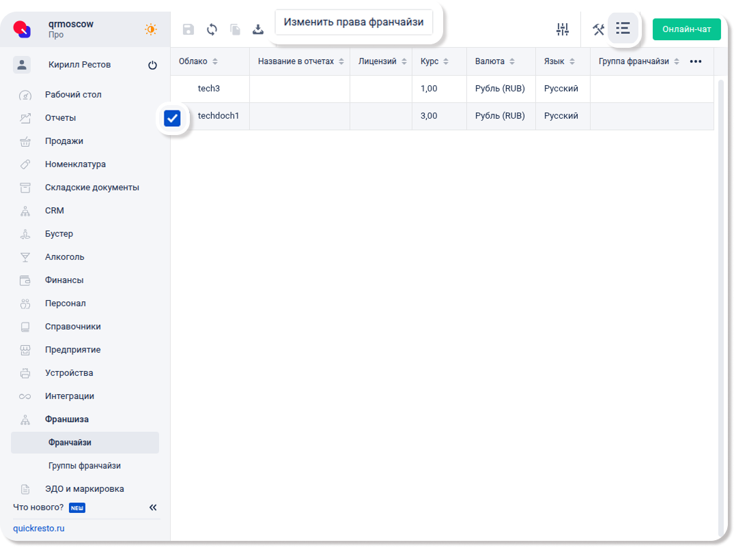The image size is (734, 547).
Task: Click the save floppy disk icon
Action: click(x=188, y=29)
